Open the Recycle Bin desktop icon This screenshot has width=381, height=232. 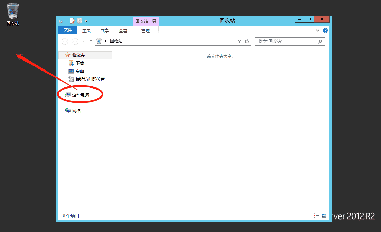coord(12,10)
